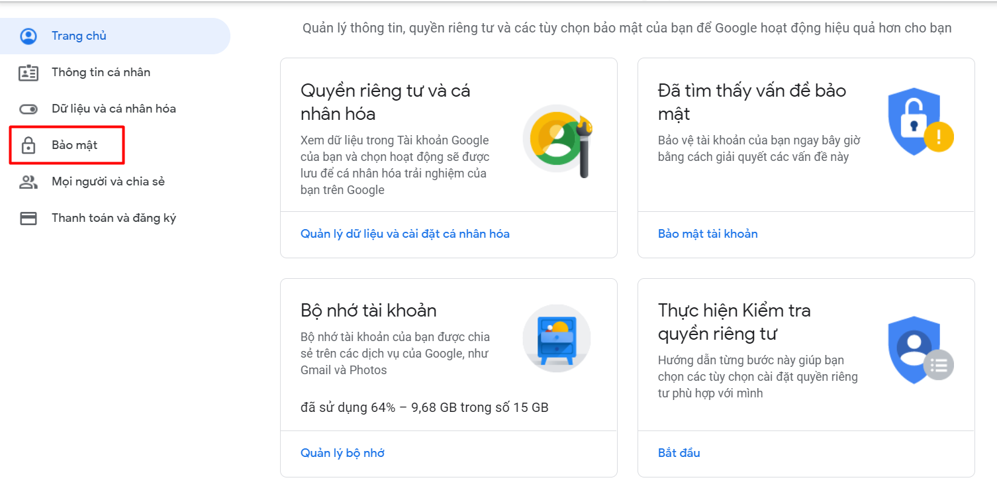The image size is (997, 500).
Task: Open Thanh toán và đăng ký
Action: click(114, 218)
